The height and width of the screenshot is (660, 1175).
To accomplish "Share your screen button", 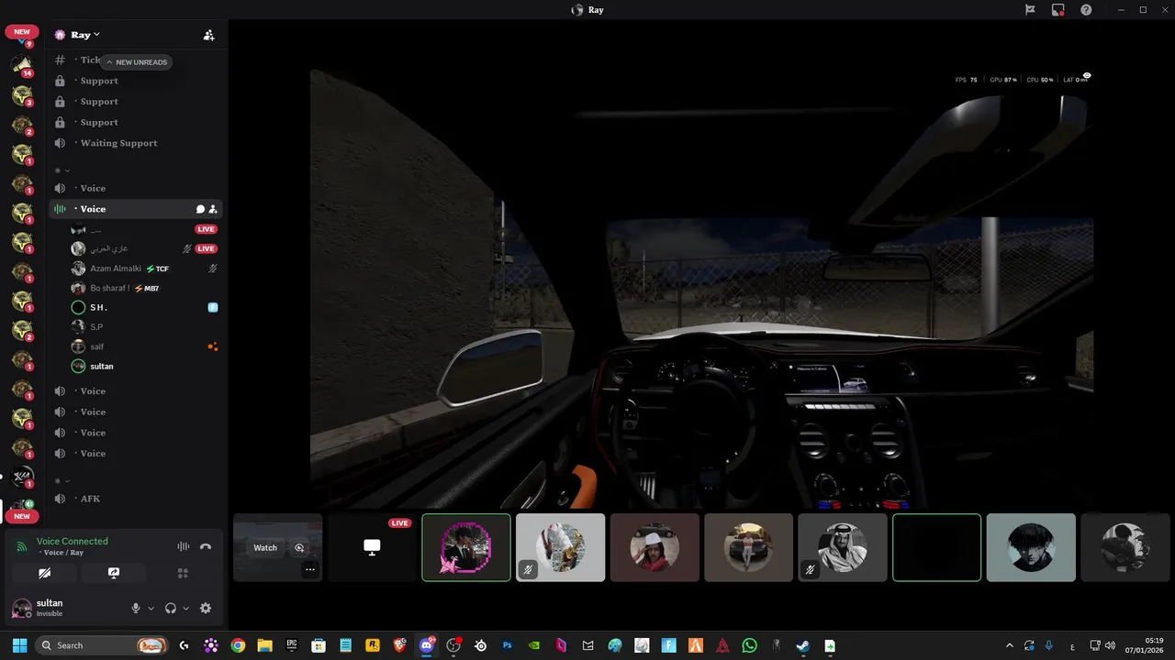I will 113,573.
